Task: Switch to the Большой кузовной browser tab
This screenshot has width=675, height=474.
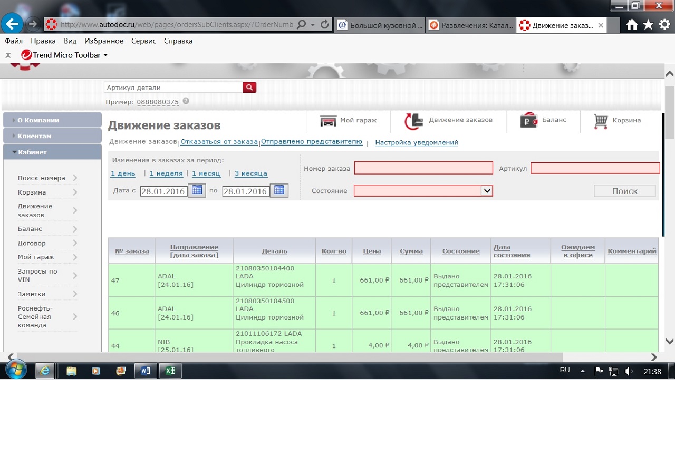Action: coord(380,25)
